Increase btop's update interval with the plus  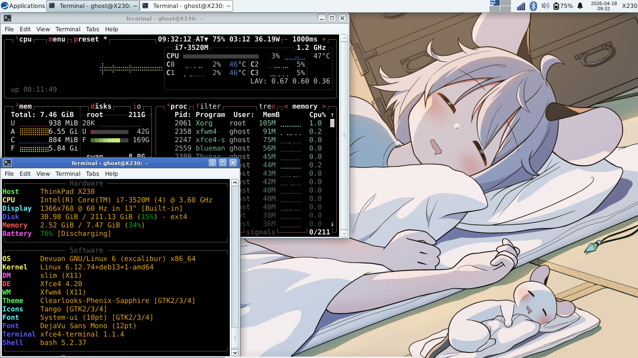click(x=324, y=39)
